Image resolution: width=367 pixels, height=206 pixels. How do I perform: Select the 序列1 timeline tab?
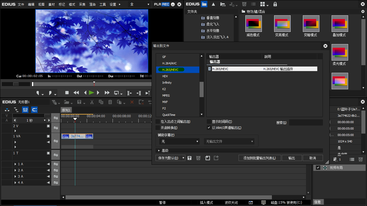click(x=66, y=110)
